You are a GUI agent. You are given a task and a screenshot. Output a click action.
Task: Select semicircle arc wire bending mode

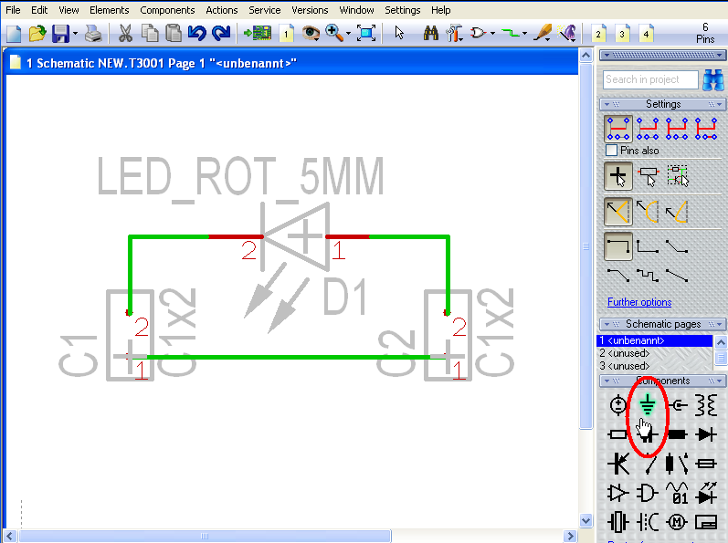(x=648, y=212)
